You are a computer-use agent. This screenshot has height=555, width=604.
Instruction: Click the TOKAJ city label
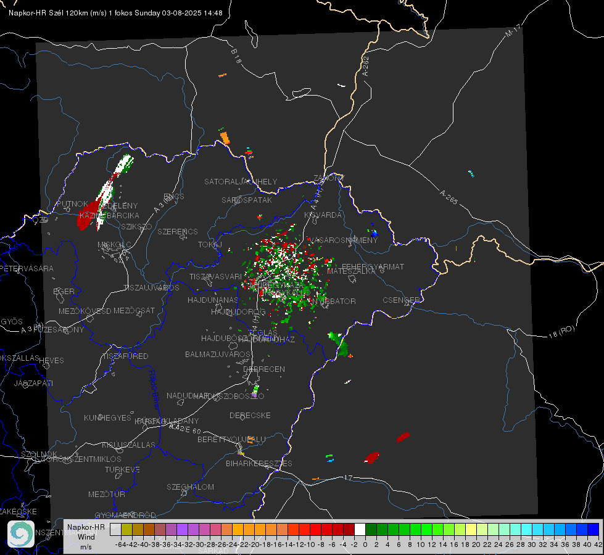point(210,245)
